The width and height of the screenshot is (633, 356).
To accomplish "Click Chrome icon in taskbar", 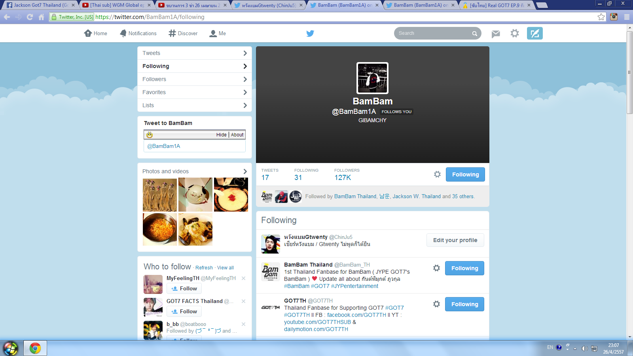I will point(35,348).
